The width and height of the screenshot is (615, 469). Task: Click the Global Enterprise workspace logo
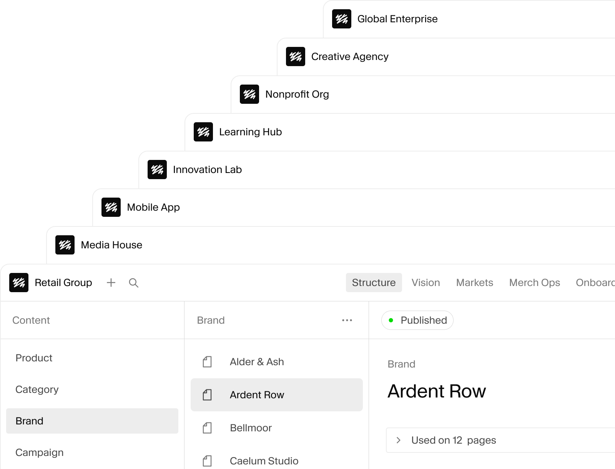[342, 19]
